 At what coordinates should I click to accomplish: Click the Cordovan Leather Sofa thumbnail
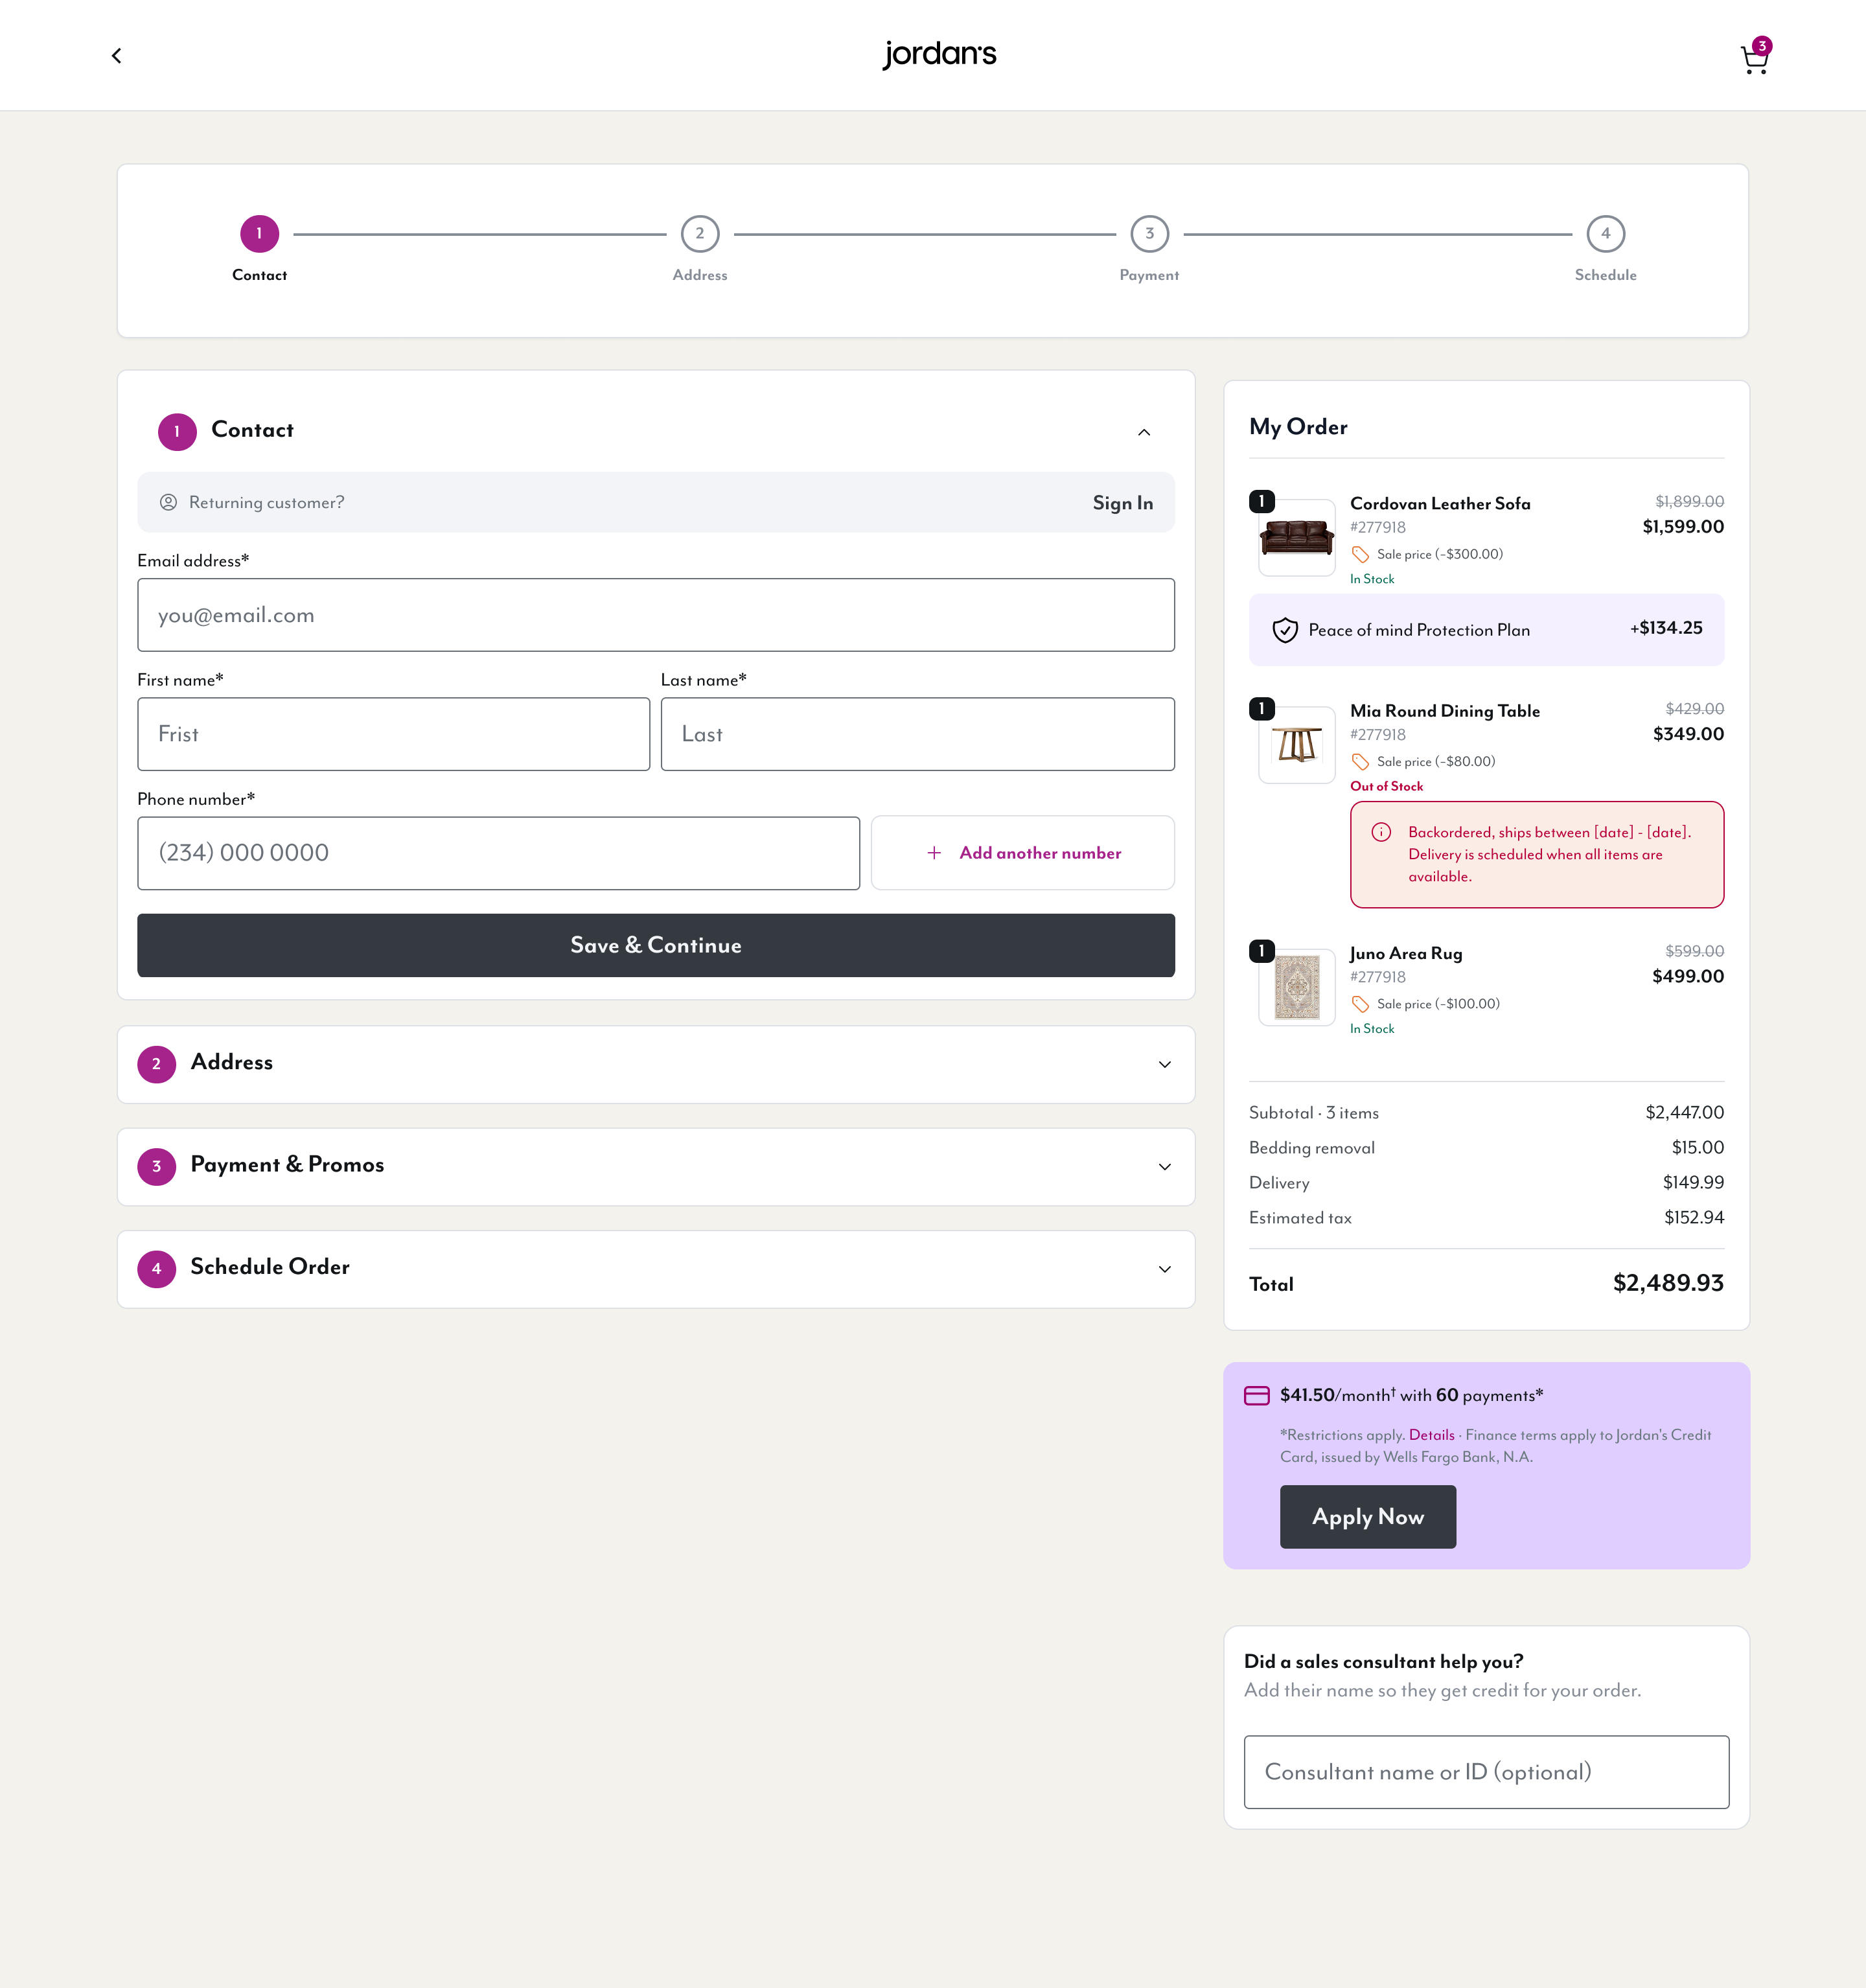pos(1297,538)
